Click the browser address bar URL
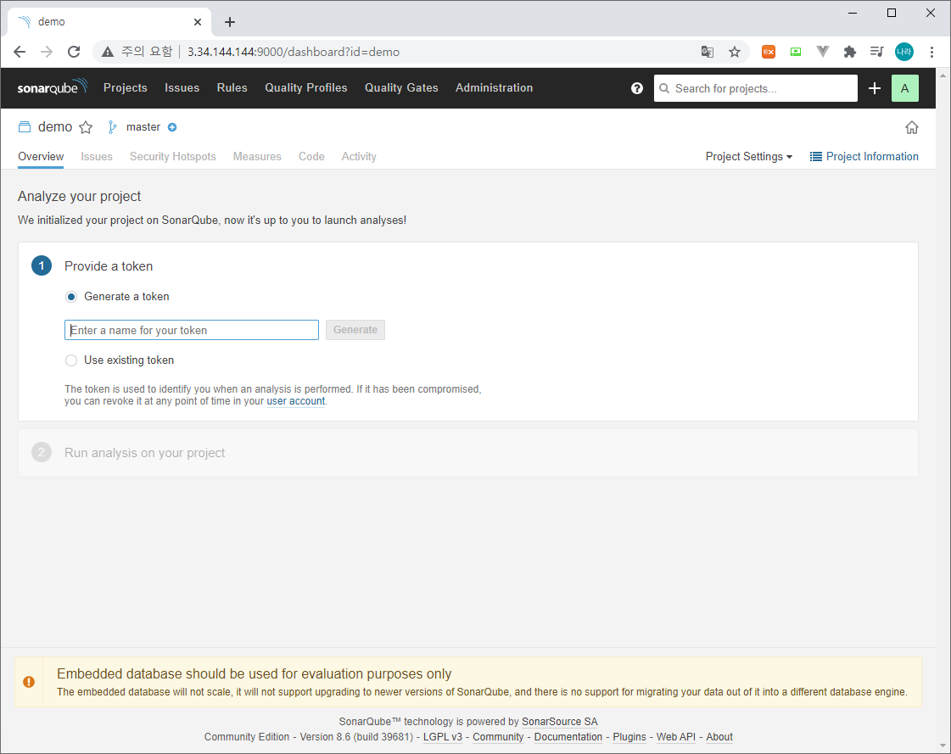 coord(294,52)
